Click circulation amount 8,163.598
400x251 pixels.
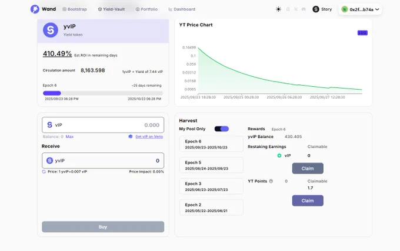pos(92,70)
